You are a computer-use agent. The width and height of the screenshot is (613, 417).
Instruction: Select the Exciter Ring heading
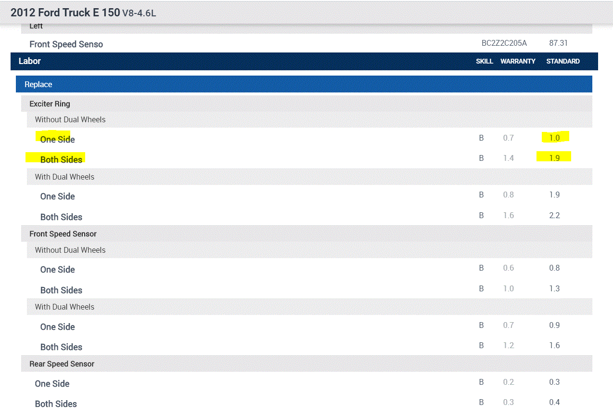pyautogui.click(x=50, y=104)
